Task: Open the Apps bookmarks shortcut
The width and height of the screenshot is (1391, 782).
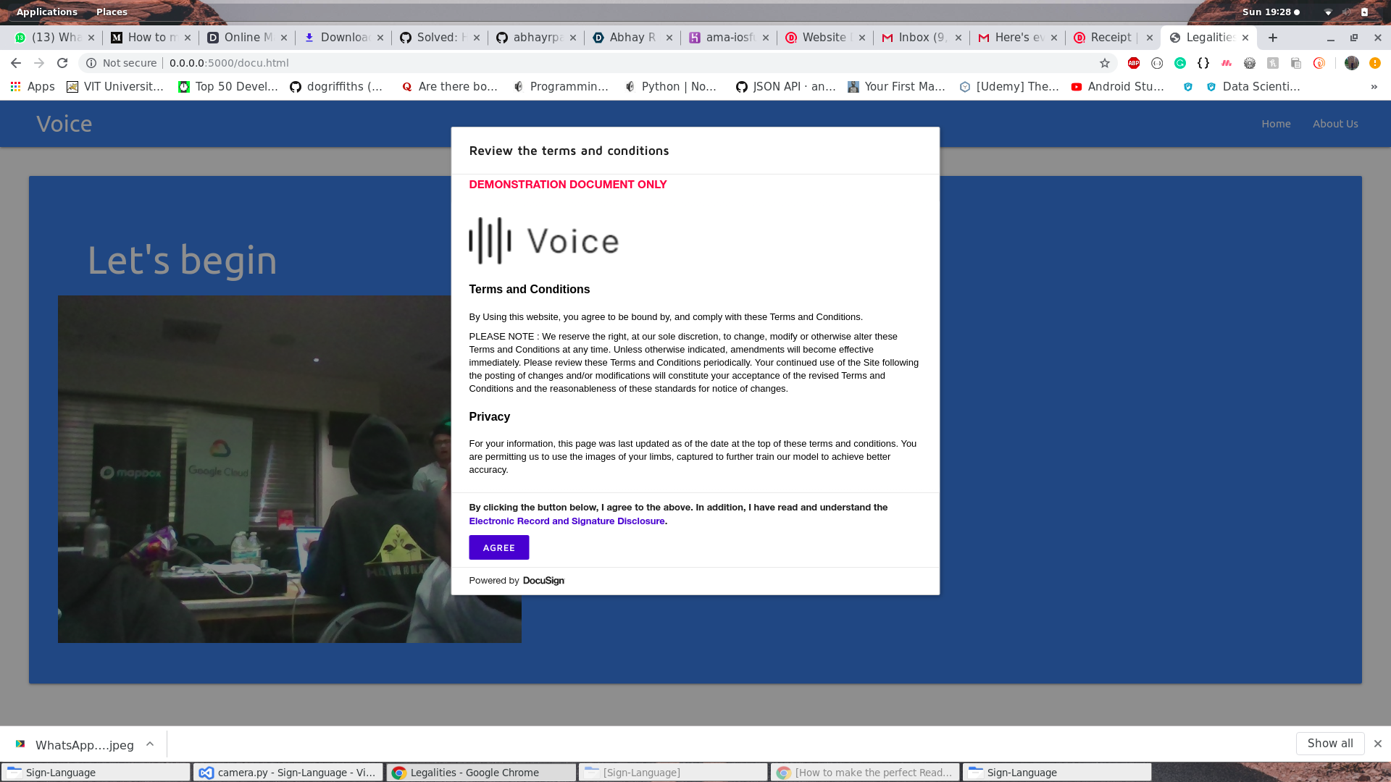Action: 33,86
